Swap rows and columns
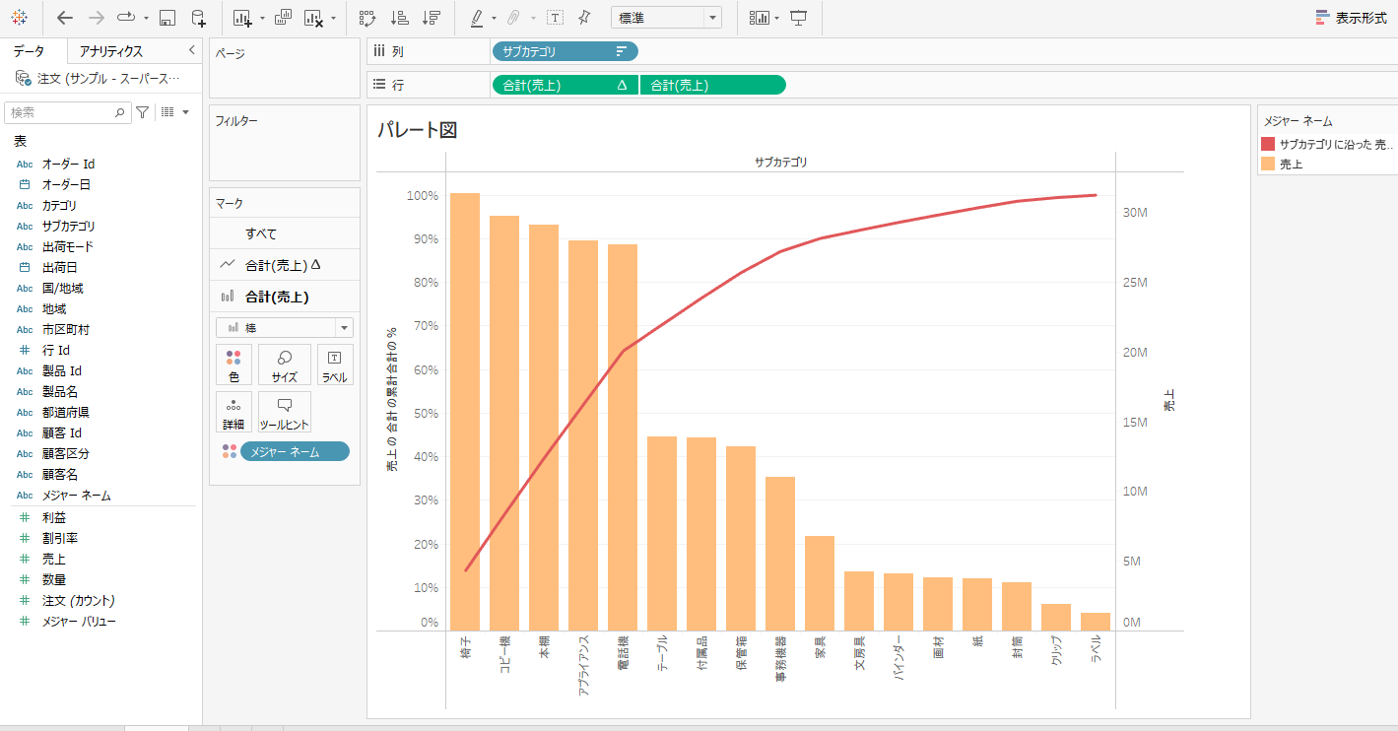This screenshot has height=731, width=1398. 367,18
